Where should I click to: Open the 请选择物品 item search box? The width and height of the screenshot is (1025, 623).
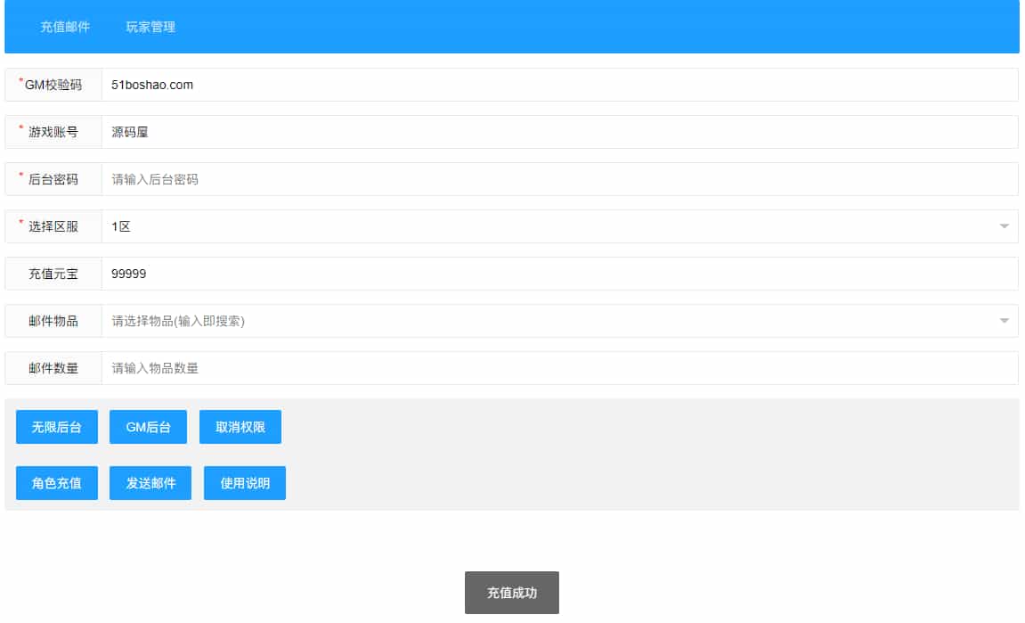[x=534, y=321]
